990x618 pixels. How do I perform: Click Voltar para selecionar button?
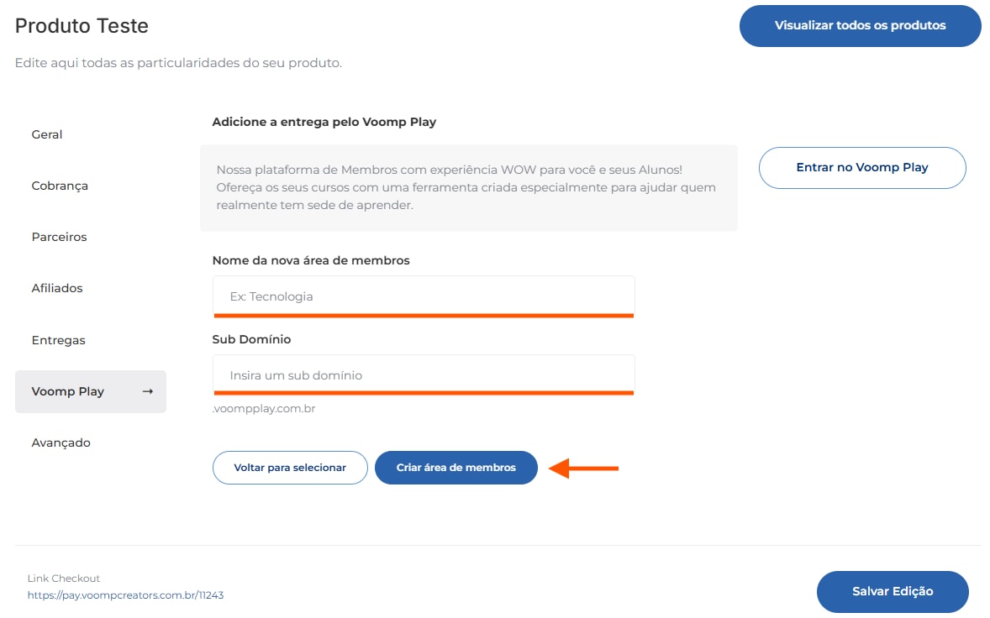pos(290,468)
